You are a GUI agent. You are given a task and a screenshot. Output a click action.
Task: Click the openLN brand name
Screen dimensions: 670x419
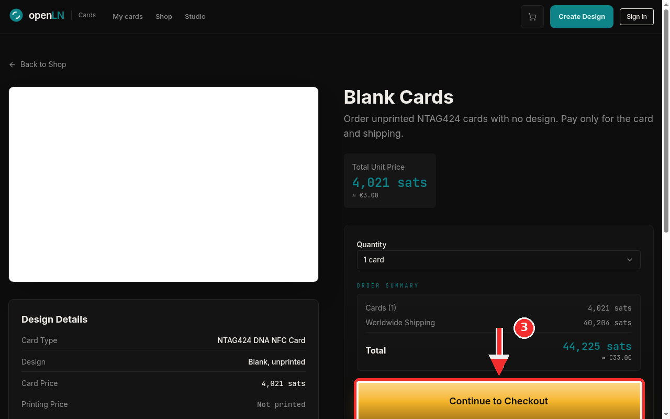47,16
